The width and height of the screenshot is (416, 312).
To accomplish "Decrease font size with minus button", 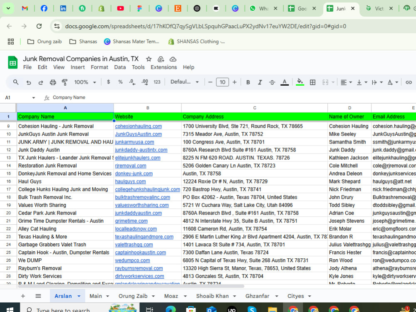I will pos(210,82).
